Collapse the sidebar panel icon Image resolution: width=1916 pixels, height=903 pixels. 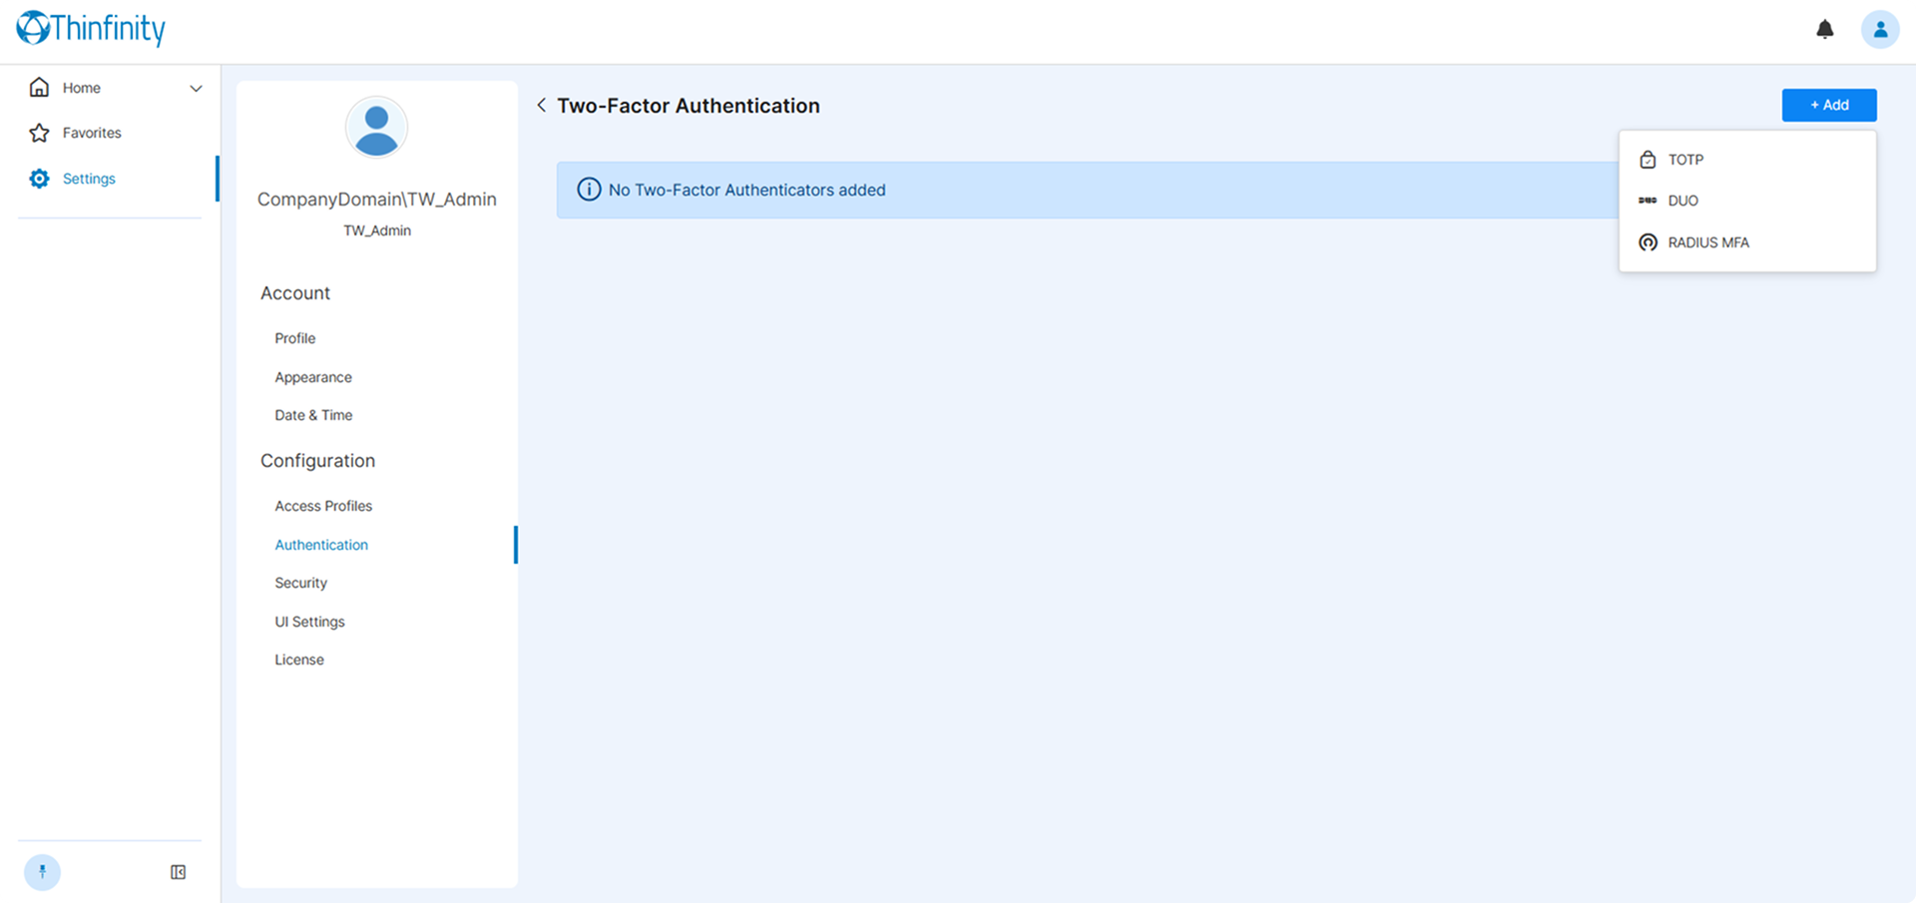tap(178, 872)
